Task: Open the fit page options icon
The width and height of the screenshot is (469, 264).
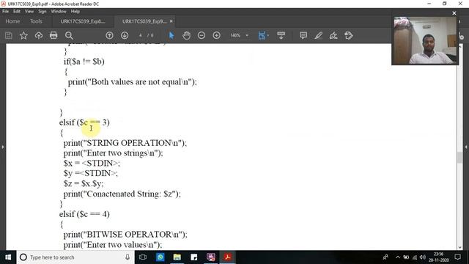Action: point(262,36)
